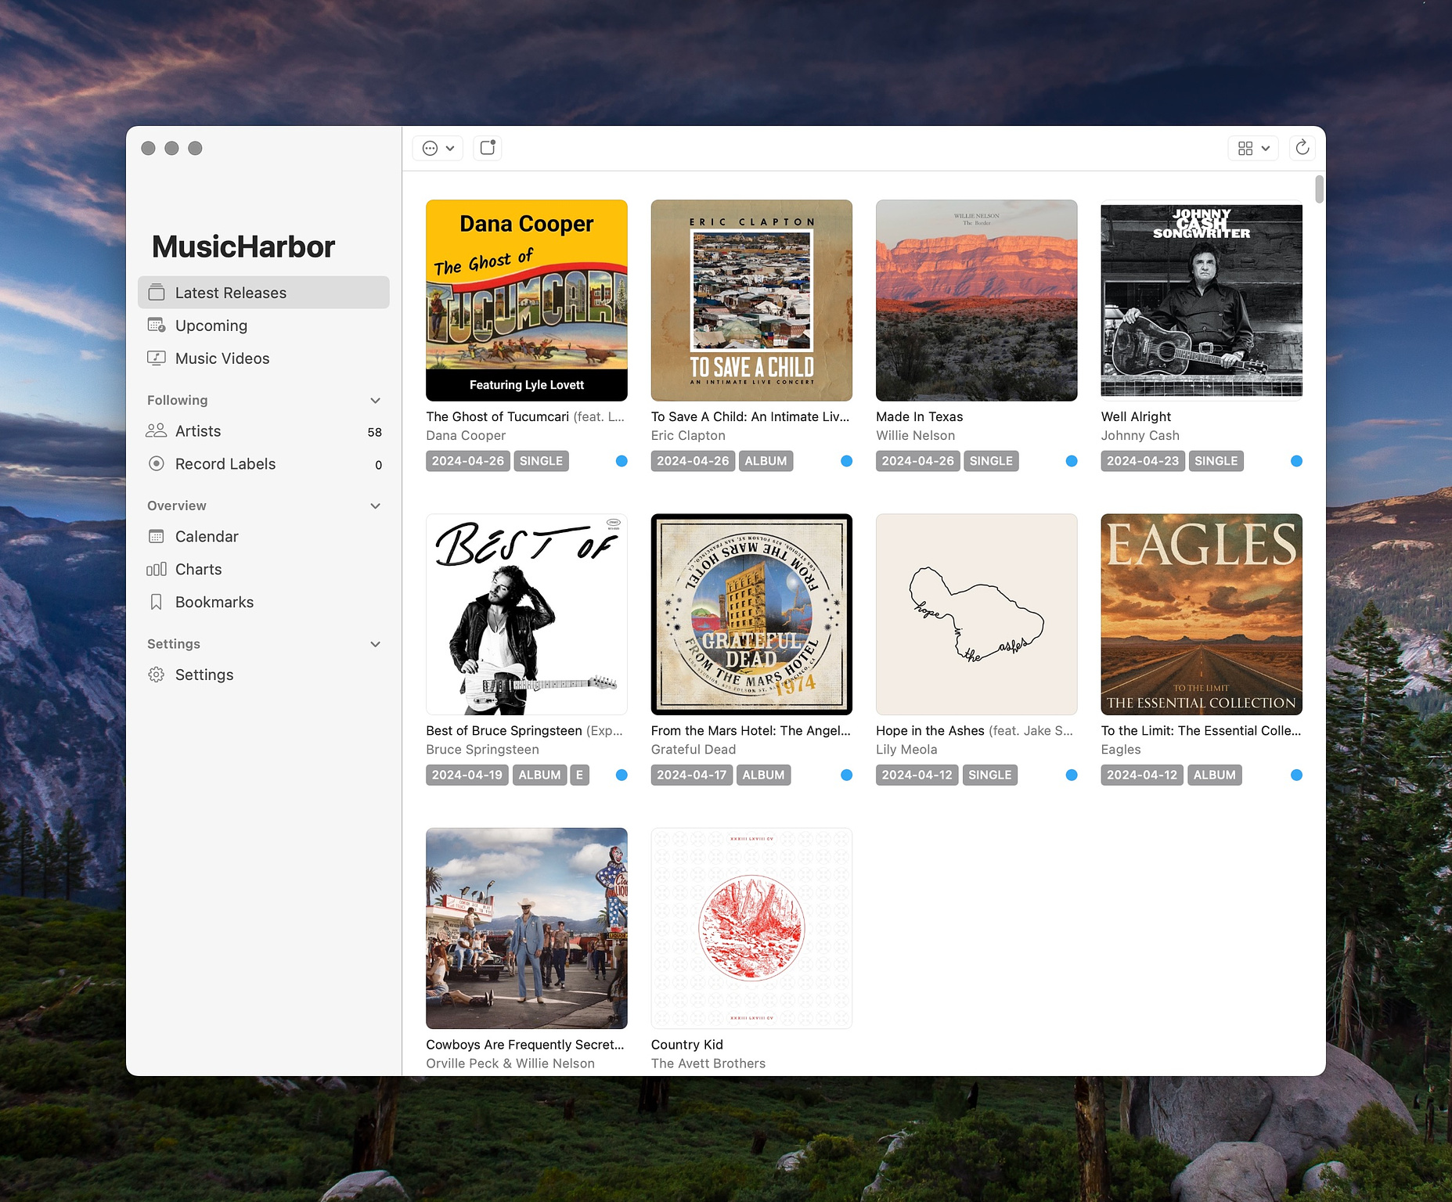Click the Willie Nelson artist name
The height and width of the screenshot is (1202, 1452).
click(x=915, y=436)
